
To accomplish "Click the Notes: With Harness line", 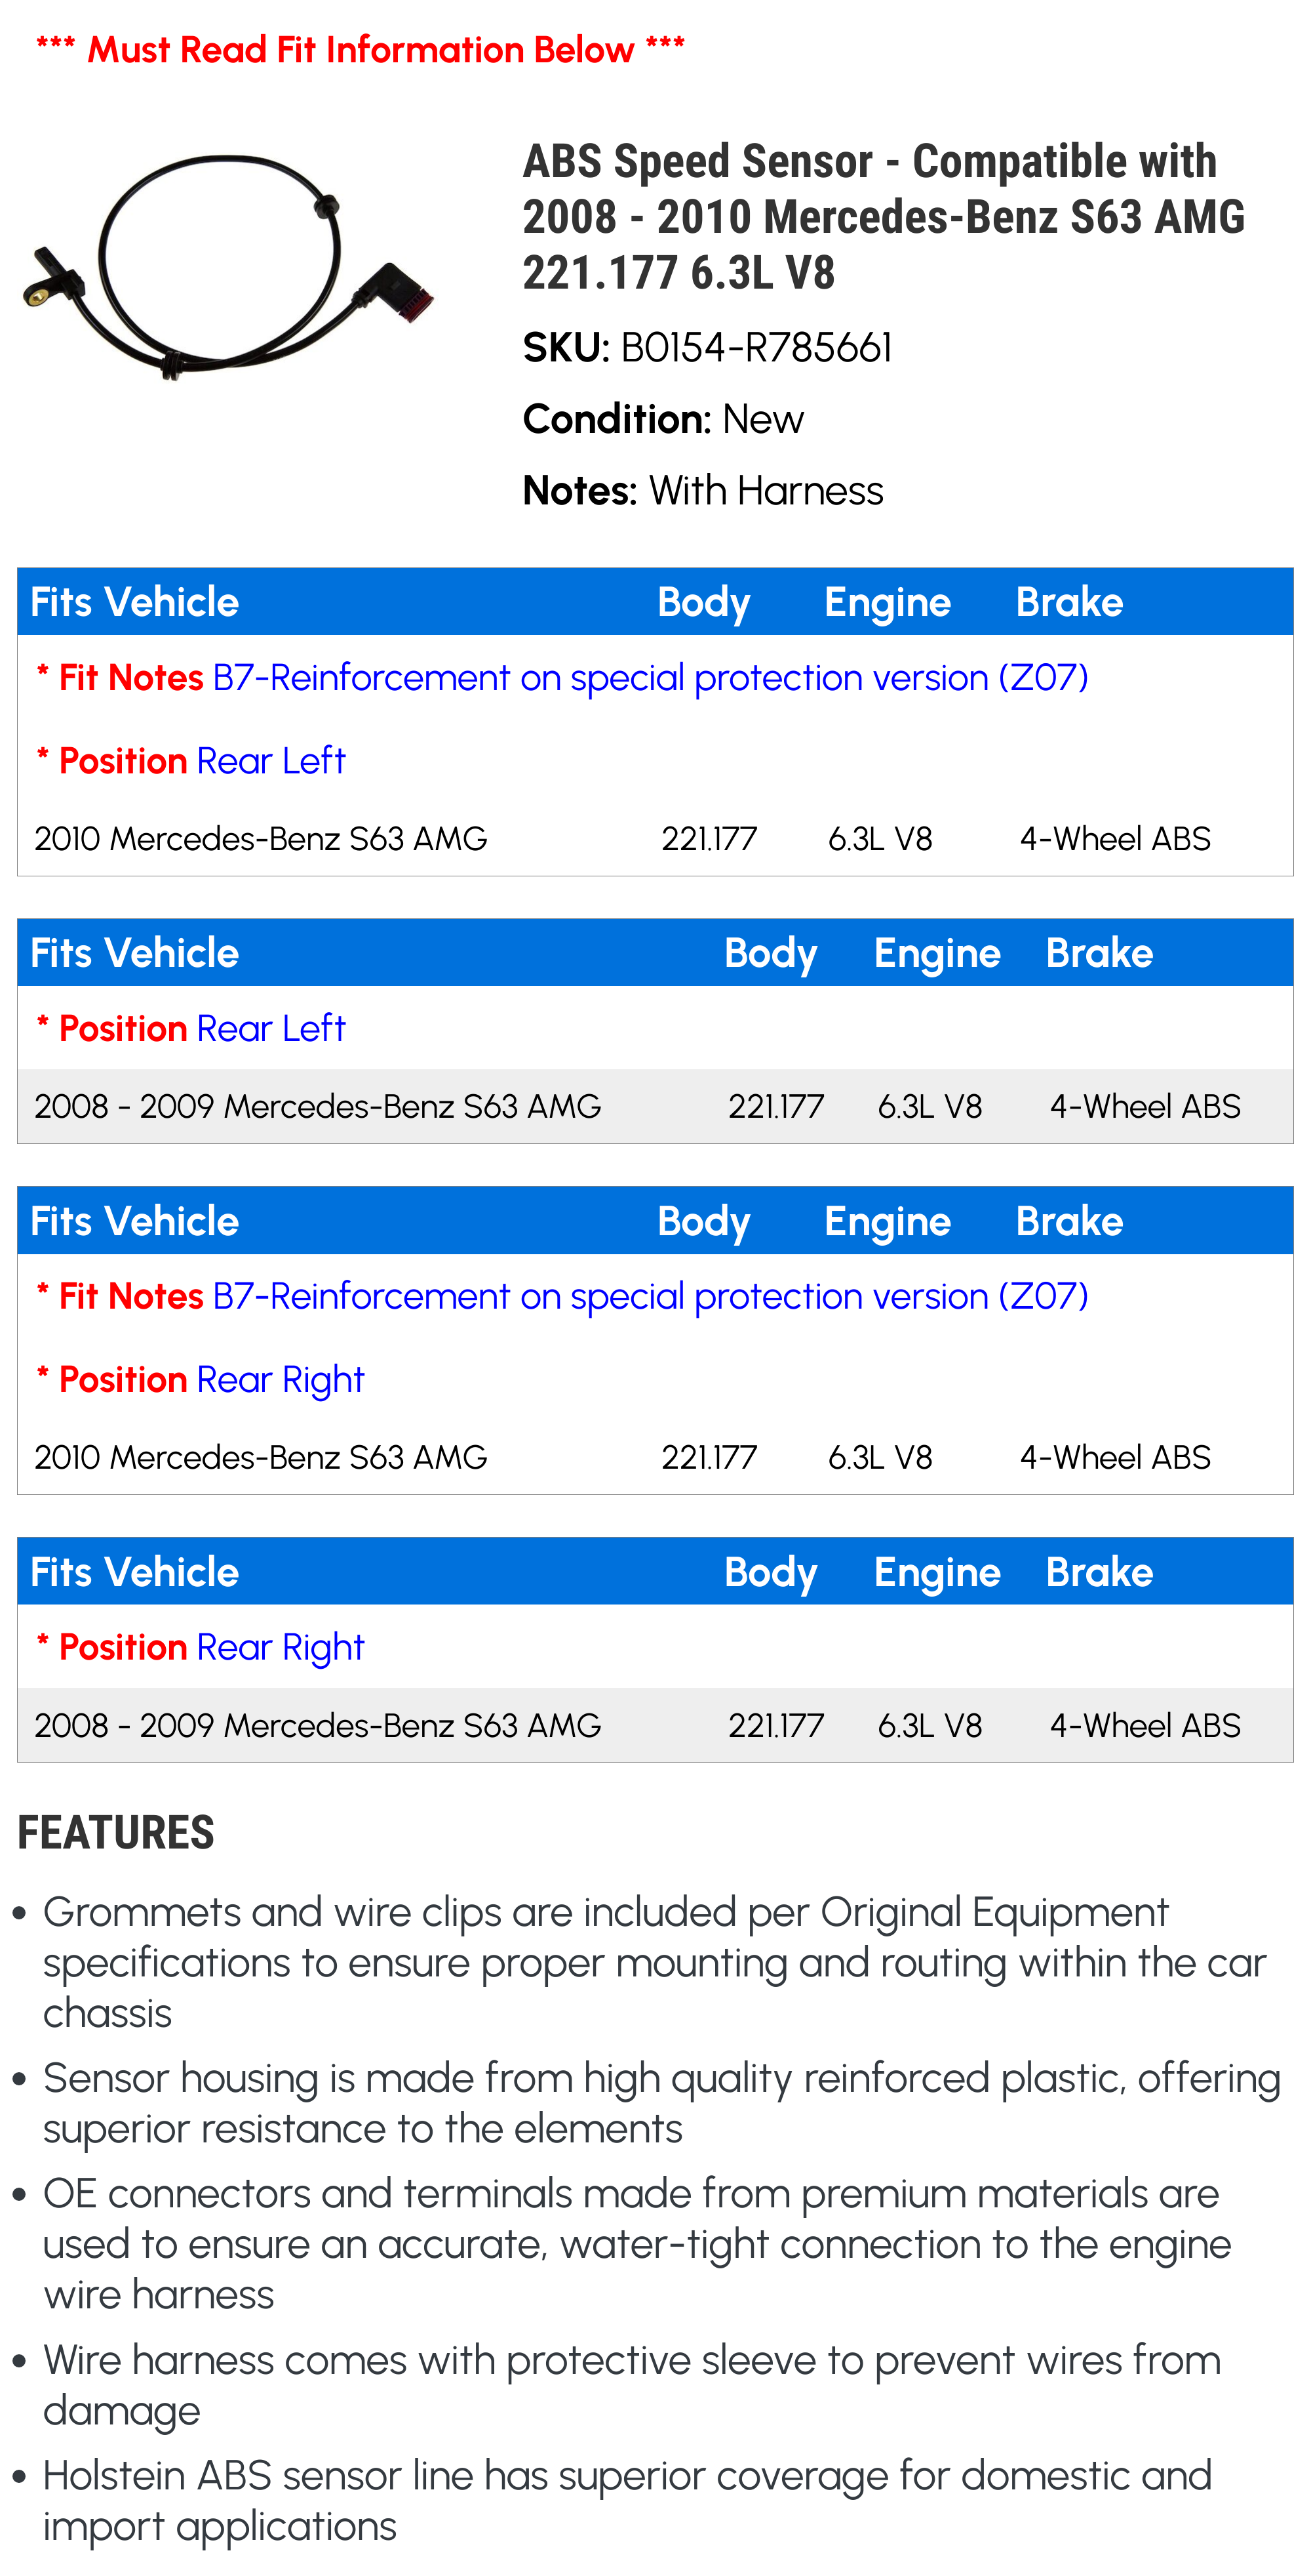I will click(x=703, y=491).
